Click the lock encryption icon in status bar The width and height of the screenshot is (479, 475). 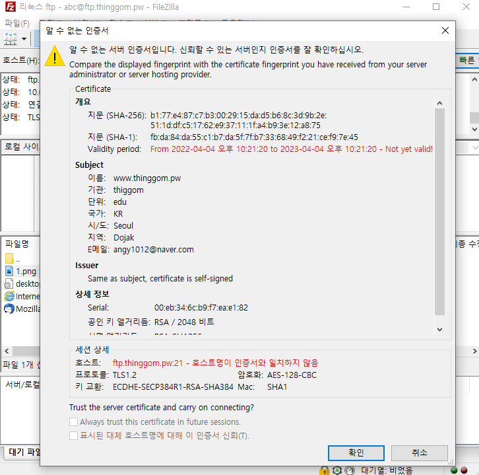click(x=325, y=470)
